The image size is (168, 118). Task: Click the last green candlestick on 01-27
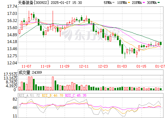tap(161, 43)
